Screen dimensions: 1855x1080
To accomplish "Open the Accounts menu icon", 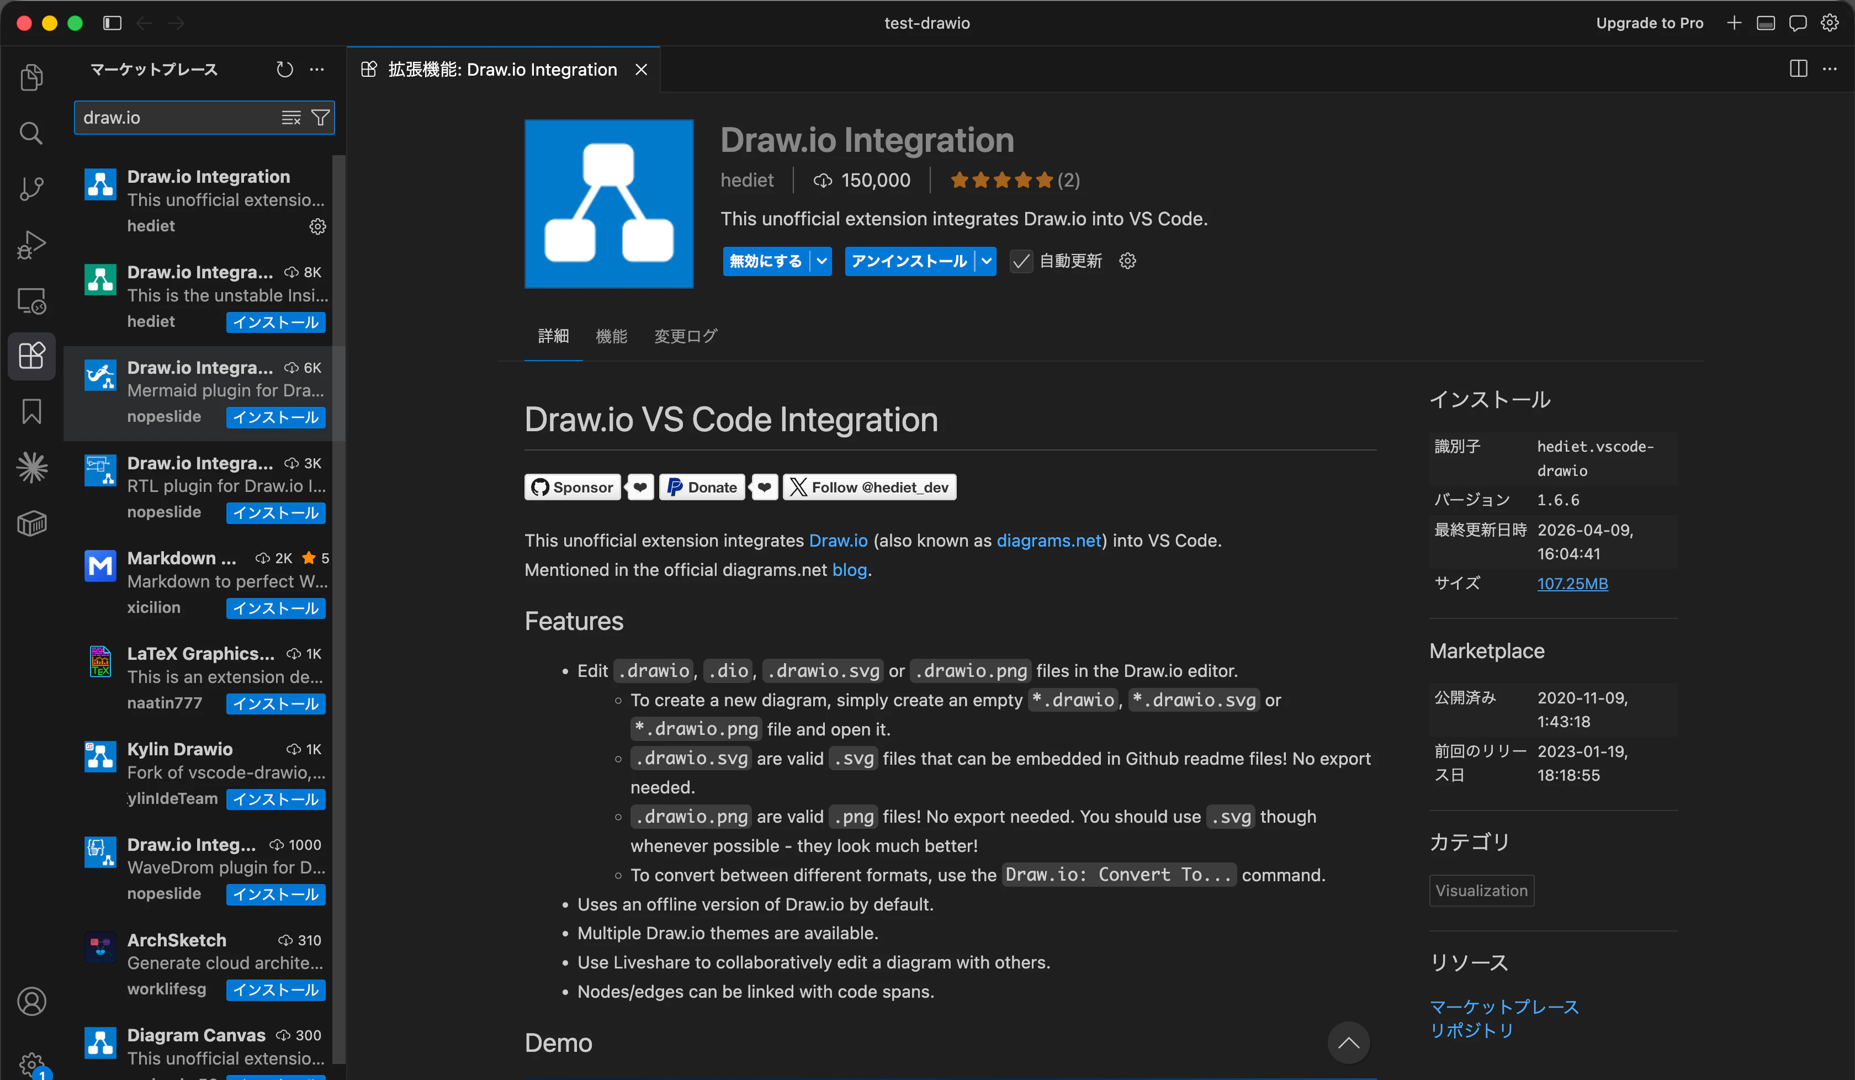I will tap(31, 1001).
